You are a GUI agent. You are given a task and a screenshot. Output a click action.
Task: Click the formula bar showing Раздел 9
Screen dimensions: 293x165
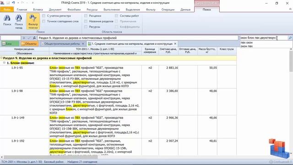pos(138,38)
